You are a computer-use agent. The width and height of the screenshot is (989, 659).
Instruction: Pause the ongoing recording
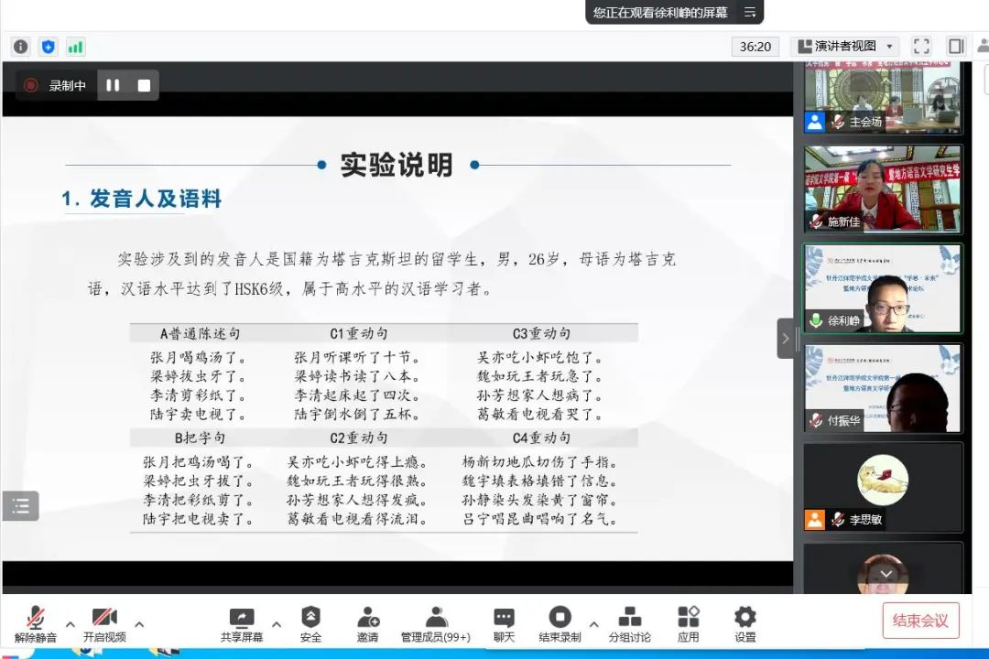click(113, 85)
